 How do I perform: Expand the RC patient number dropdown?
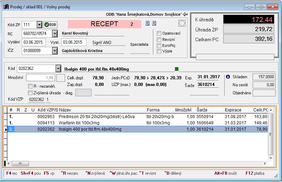(55, 34)
